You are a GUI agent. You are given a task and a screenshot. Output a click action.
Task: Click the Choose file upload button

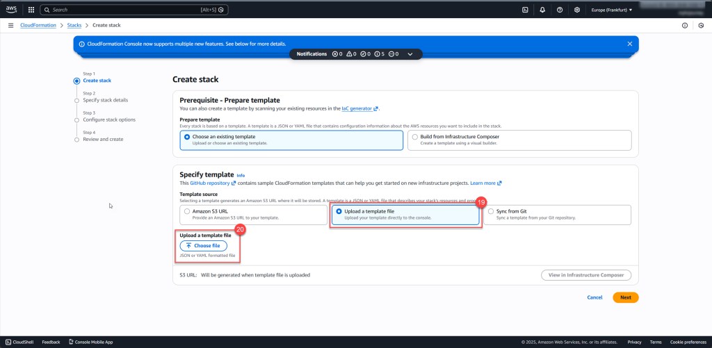tap(203, 246)
